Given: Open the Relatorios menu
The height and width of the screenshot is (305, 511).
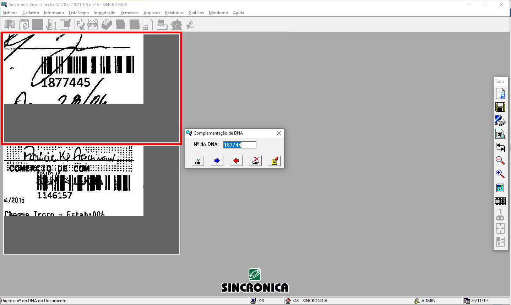Looking at the screenshot, I should [174, 13].
